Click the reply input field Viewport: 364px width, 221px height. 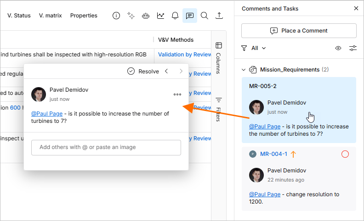click(x=106, y=147)
